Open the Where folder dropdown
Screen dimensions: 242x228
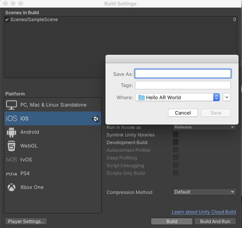(x=177, y=97)
